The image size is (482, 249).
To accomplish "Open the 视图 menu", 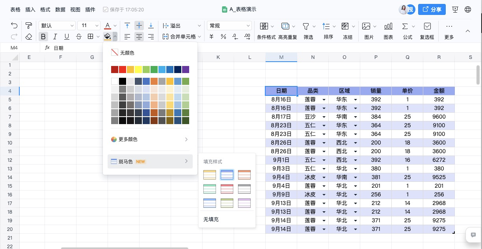I will [x=75, y=9].
